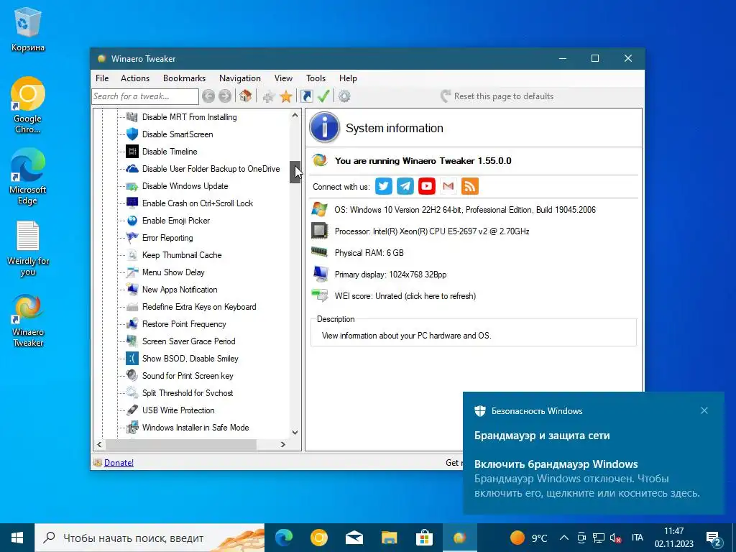Select the Show BSOD smiley icon

tap(132, 359)
